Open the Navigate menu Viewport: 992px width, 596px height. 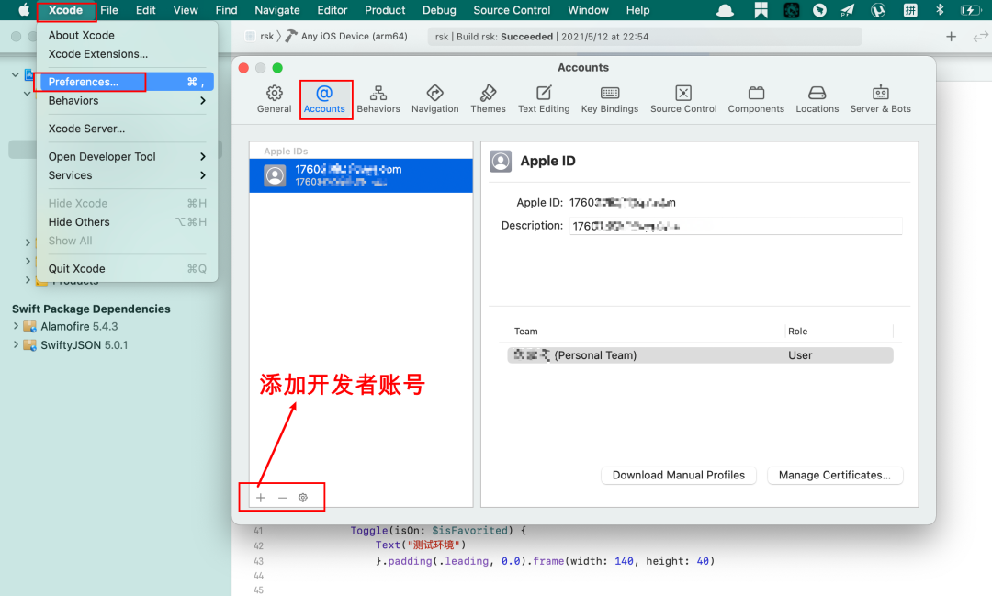coord(277,10)
